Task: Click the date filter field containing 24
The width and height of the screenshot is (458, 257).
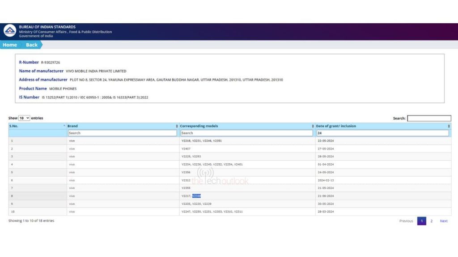Action: pyautogui.click(x=382, y=133)
